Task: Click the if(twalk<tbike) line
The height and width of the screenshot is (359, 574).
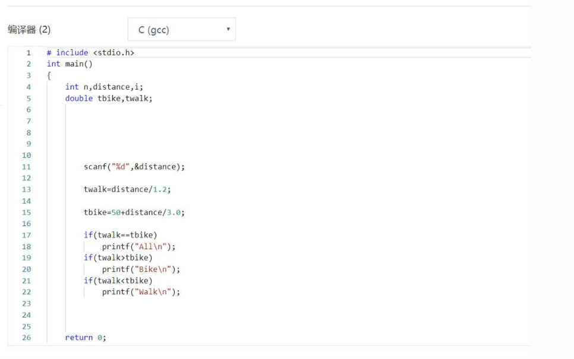Action: pos(118,281)
